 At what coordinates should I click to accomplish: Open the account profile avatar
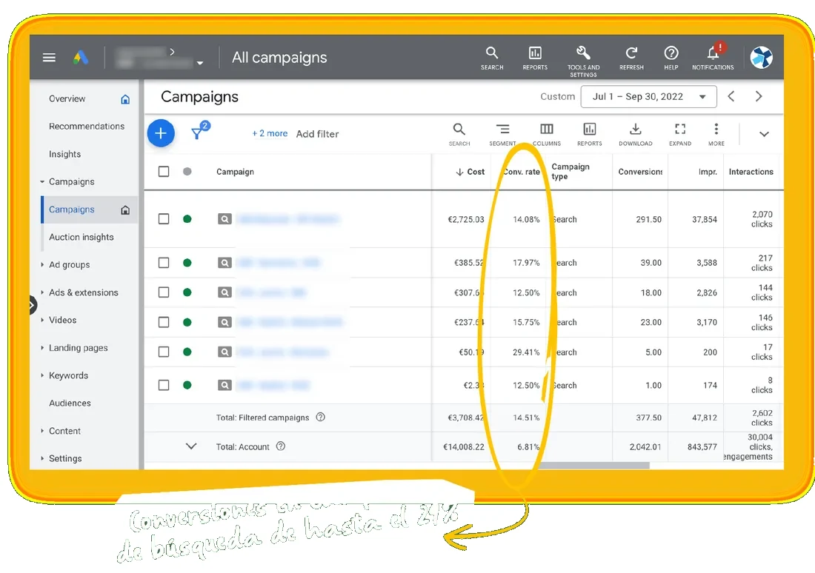click(x=762, y=57)
